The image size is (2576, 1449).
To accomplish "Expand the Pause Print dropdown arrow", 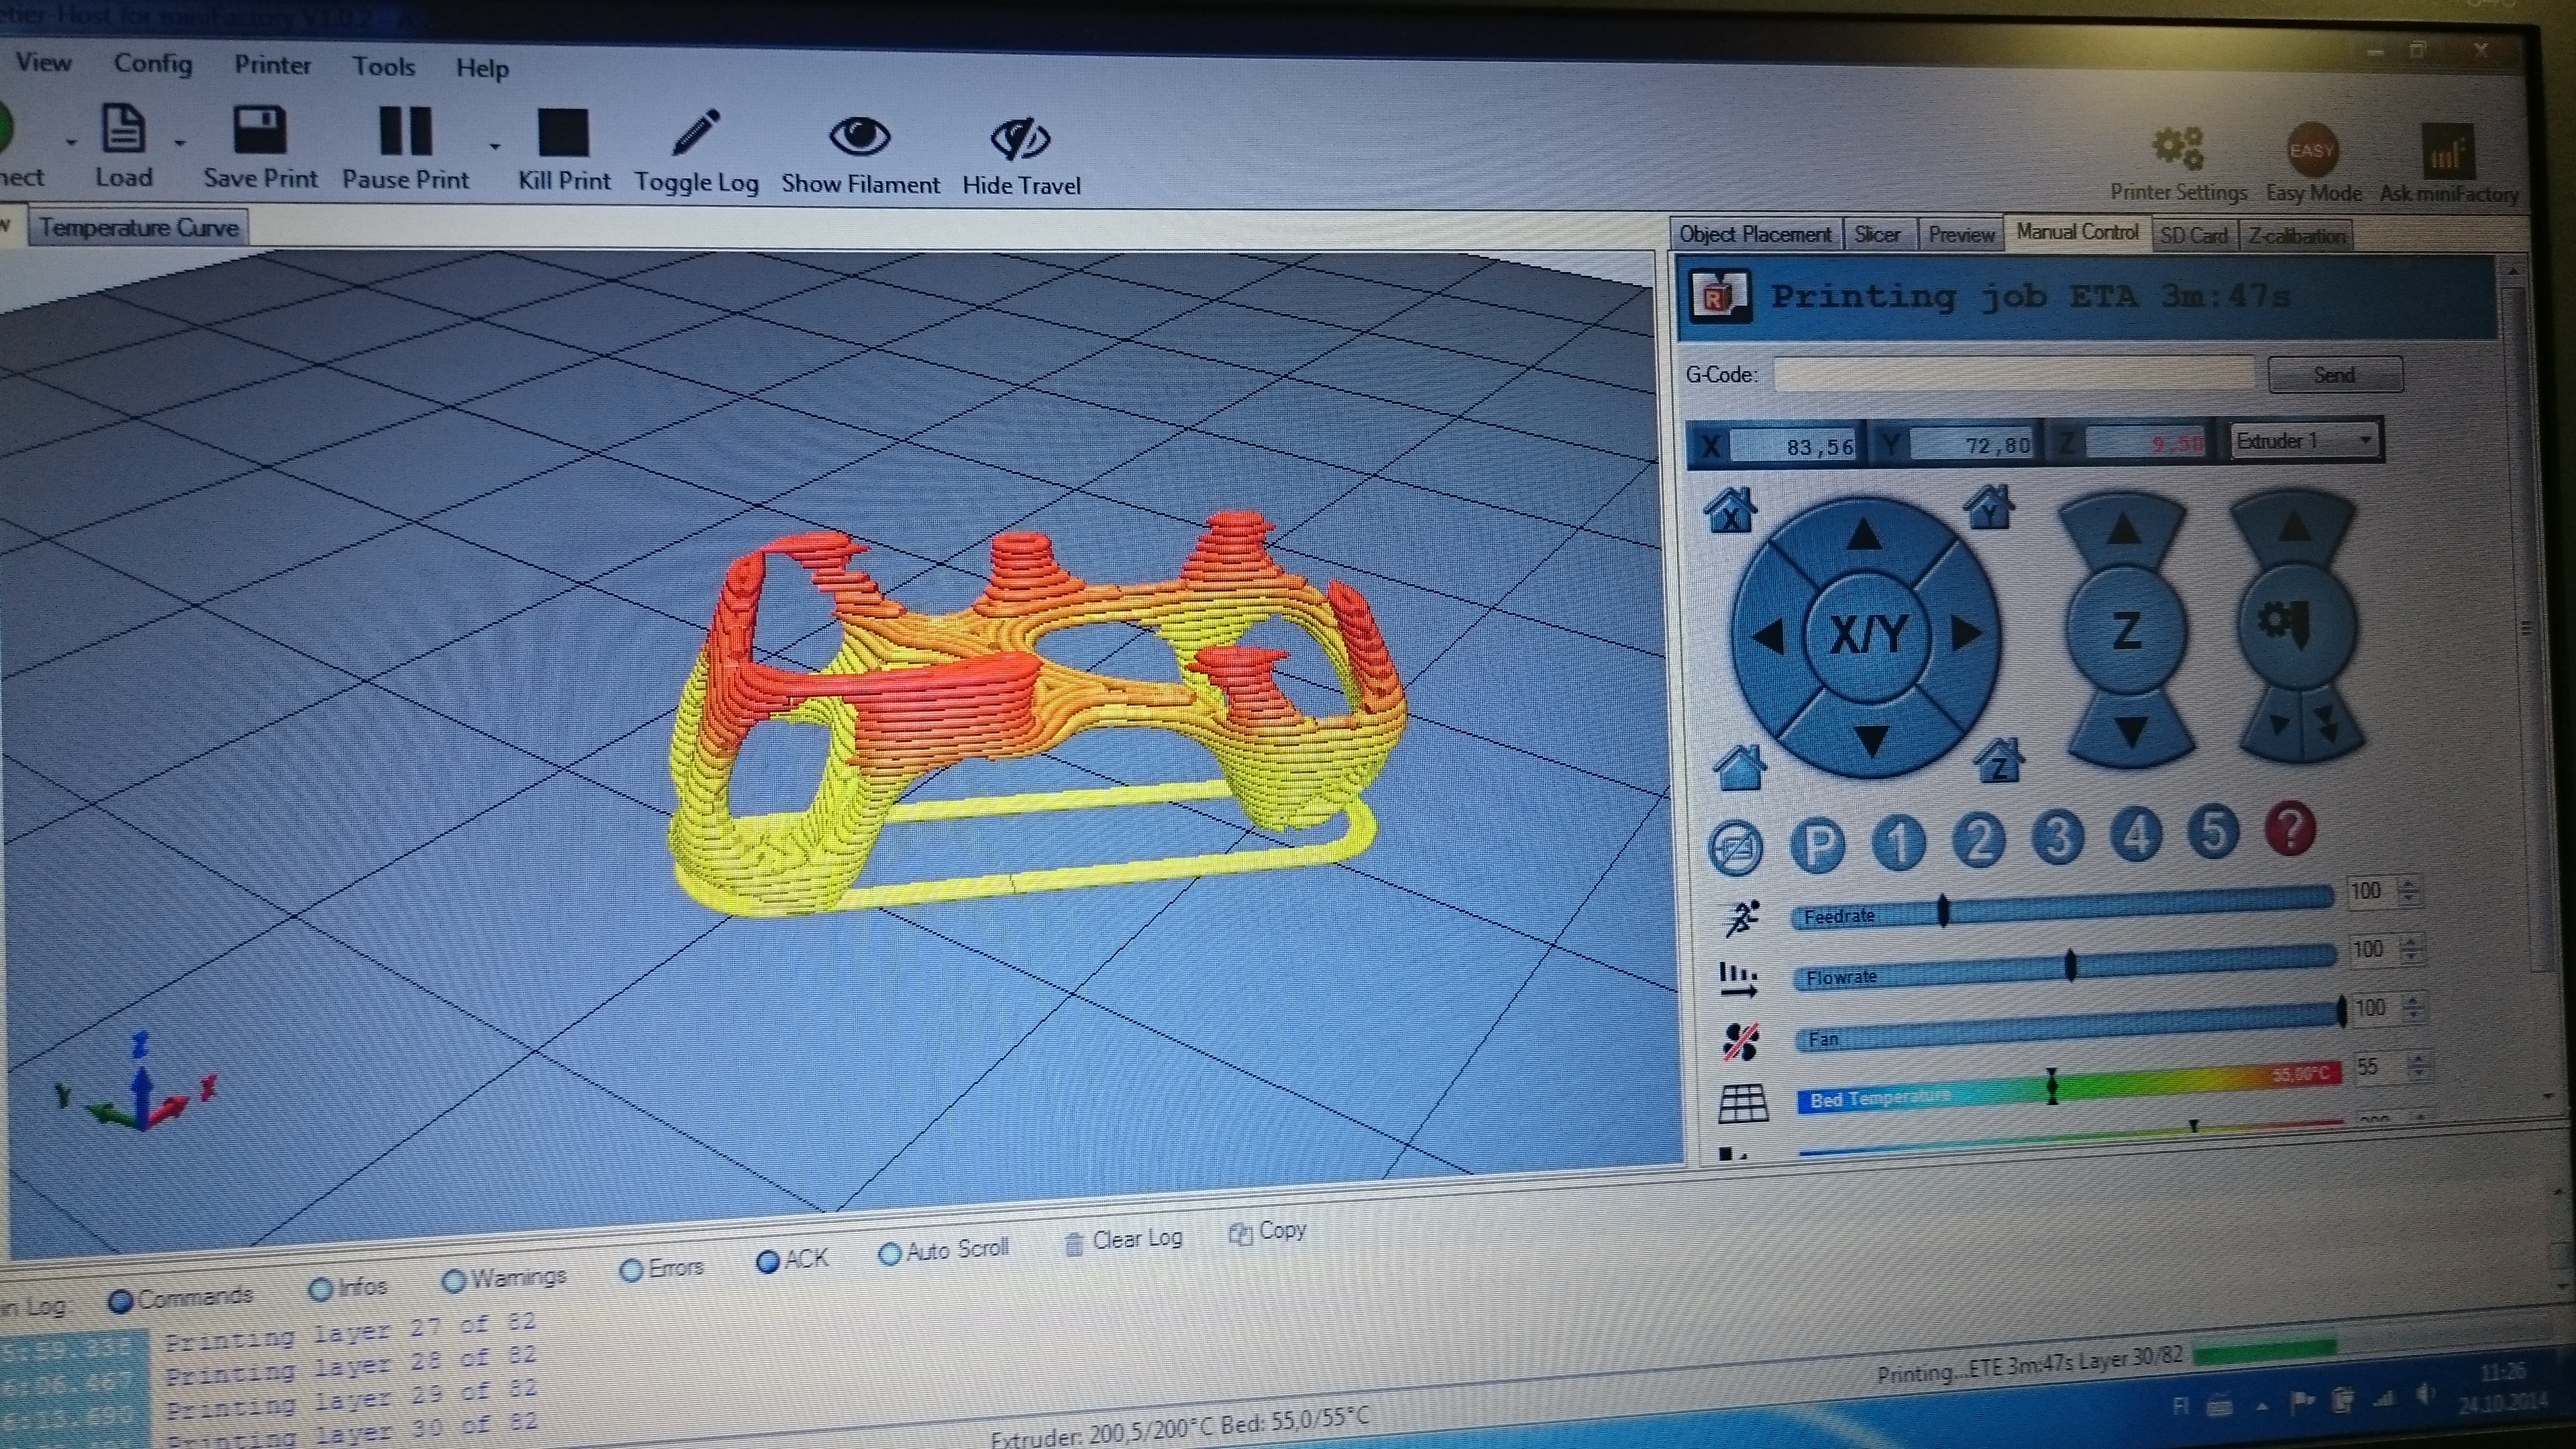I will tap(495, 147).
